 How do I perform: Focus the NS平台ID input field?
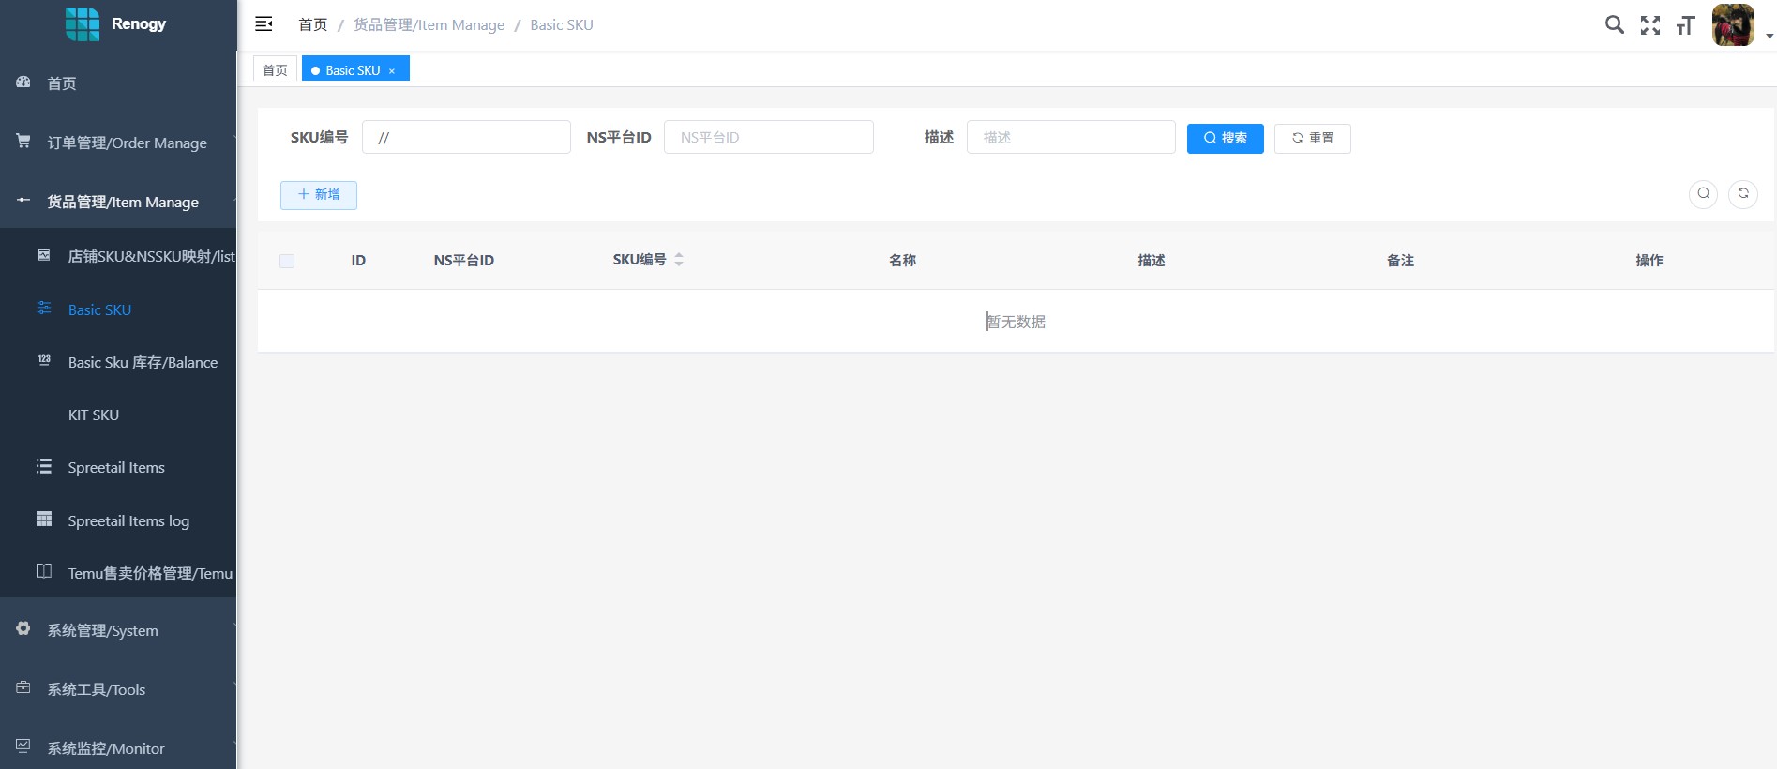(768, 137)
